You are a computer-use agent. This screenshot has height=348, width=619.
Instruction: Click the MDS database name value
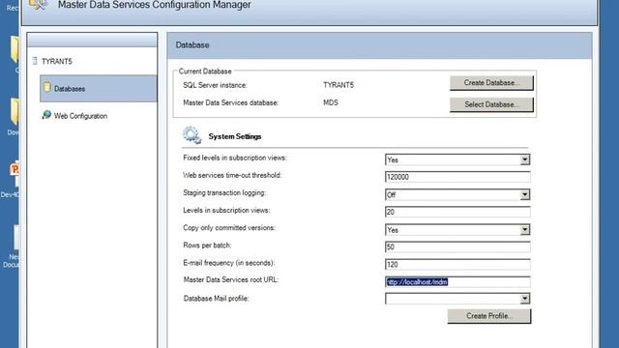coord(331,102)
